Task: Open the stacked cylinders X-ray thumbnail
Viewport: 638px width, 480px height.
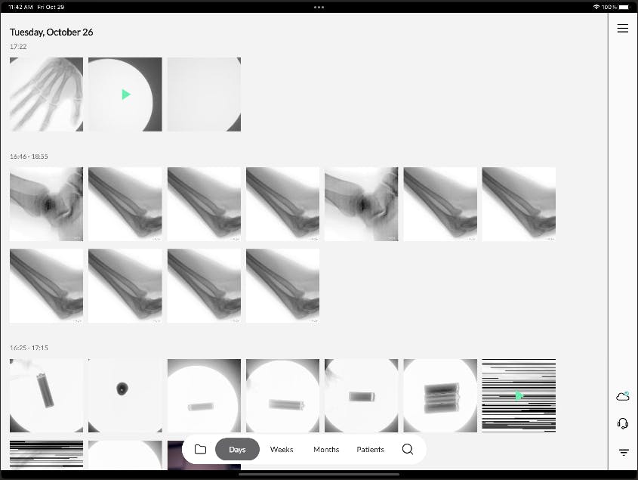Action: point(440,395)
